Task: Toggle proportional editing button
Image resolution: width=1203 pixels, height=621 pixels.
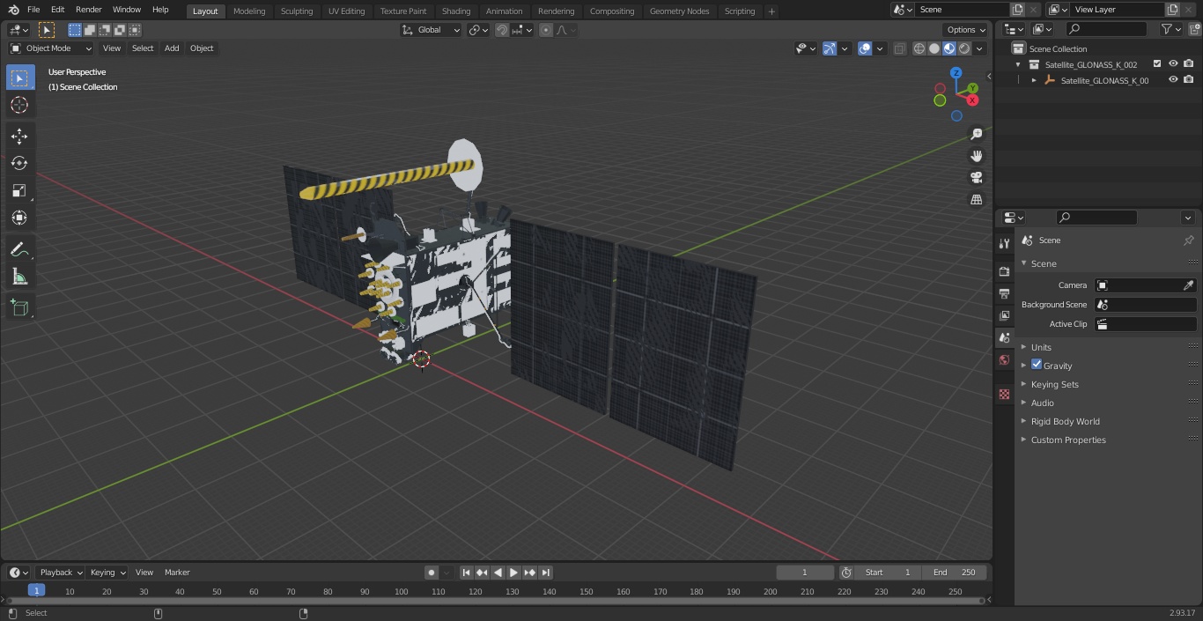Action: 546,30
